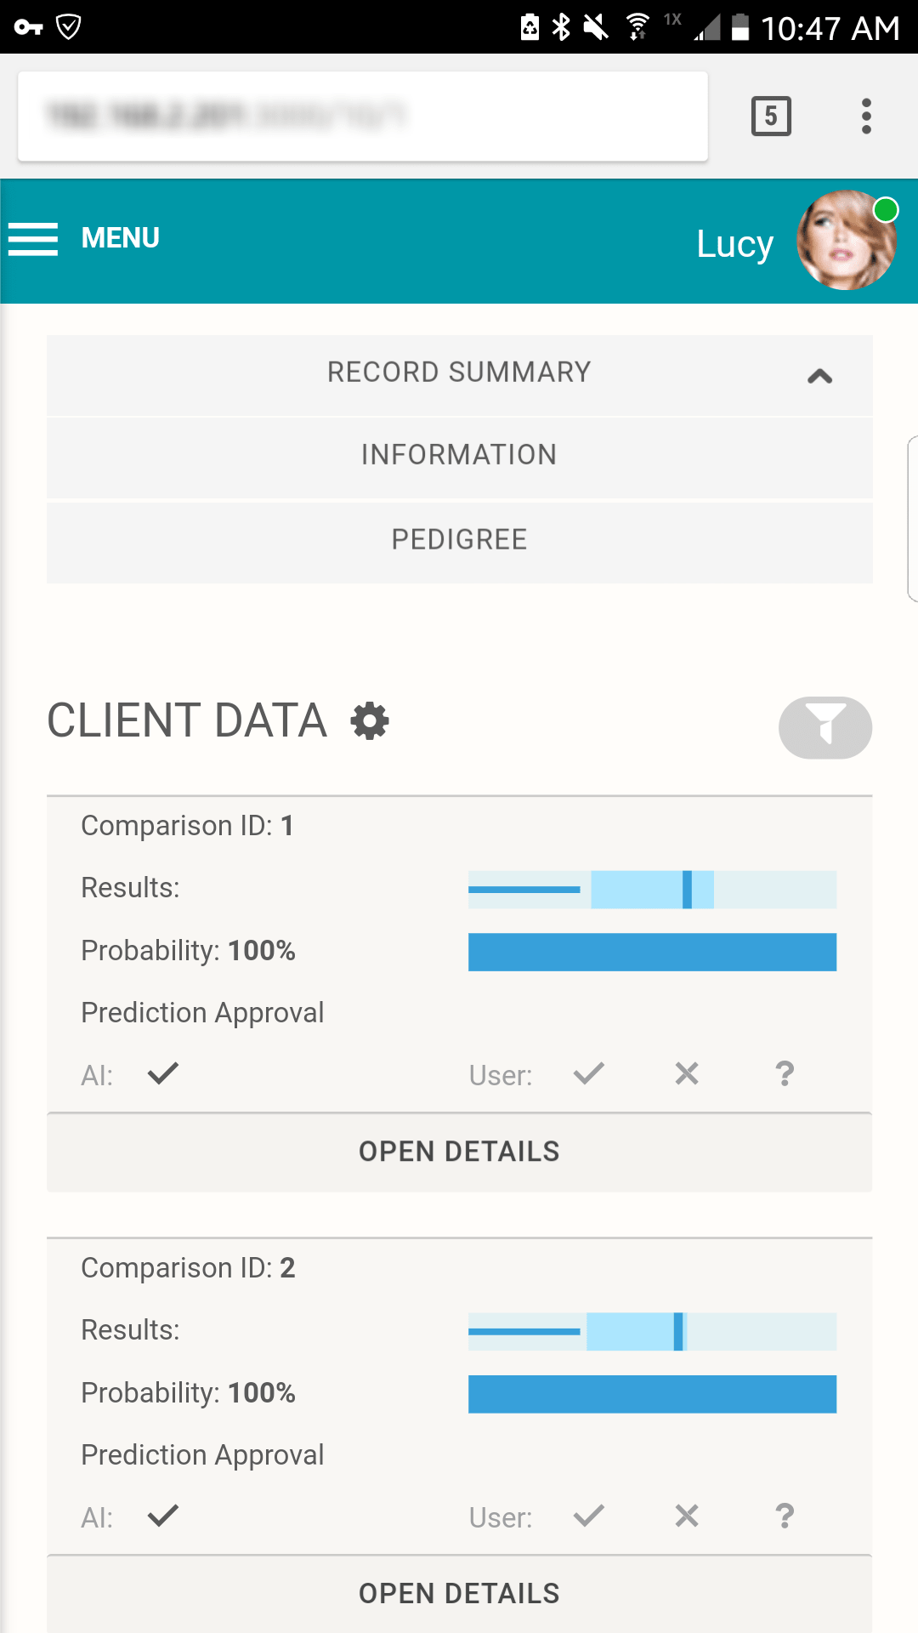Collapse the Record Summary chevron
This screenshot has width=918, height=1633.
tap(820, 376)
